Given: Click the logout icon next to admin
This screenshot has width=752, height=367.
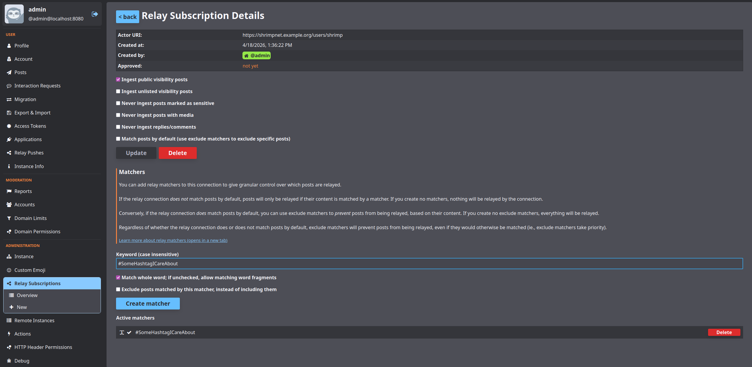Looking at the screenshot, I should pyautogui.click(x=95, y=14).
